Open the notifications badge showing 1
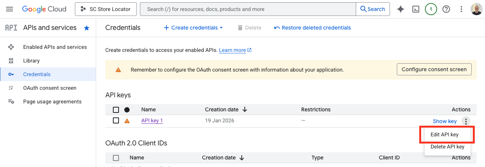 coord(431,9)
